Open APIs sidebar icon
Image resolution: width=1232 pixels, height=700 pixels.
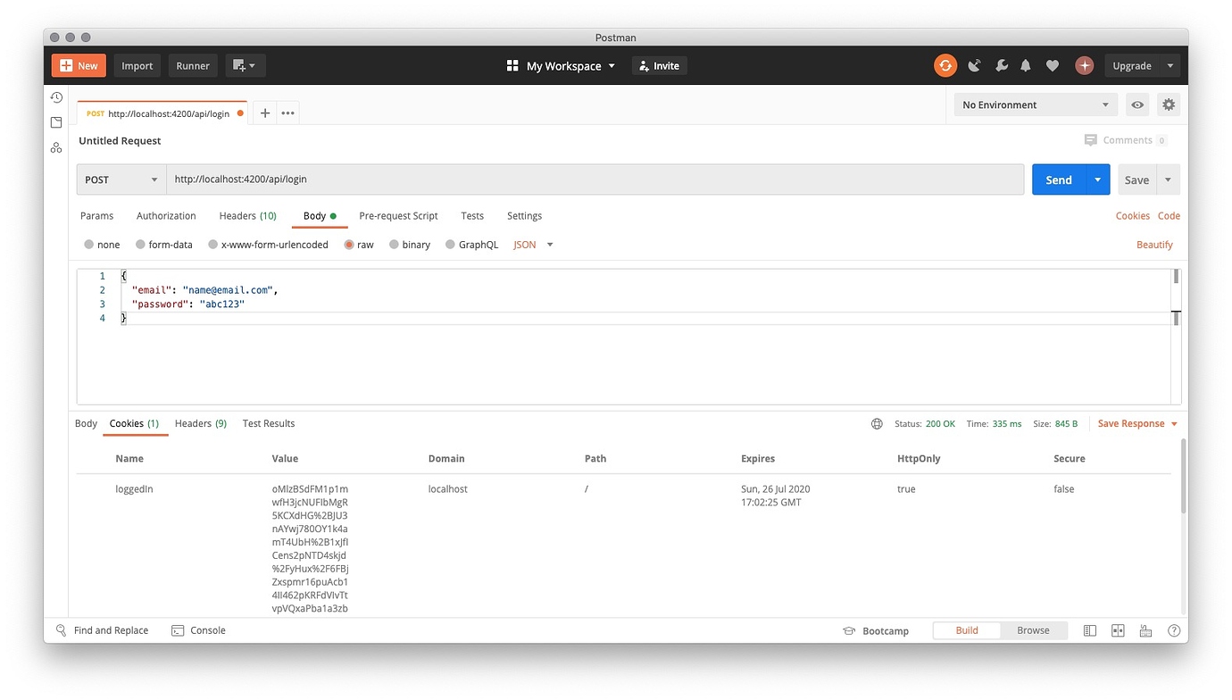point(56,147)
